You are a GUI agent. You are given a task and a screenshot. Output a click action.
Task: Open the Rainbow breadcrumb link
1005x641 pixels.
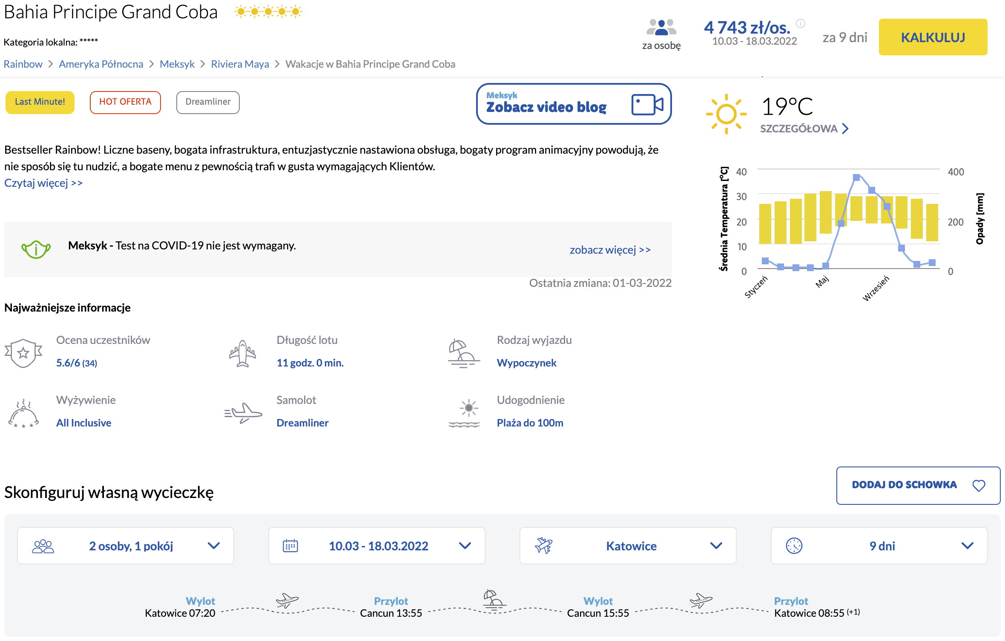pyautogui.click(x=23, y=64)
